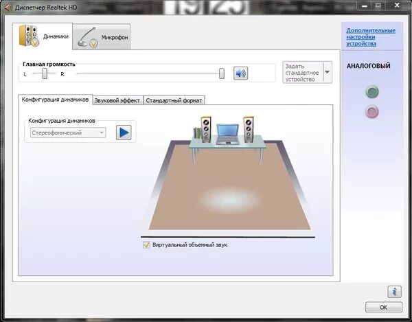Click the laptop image on the table

tap(227, 135)
